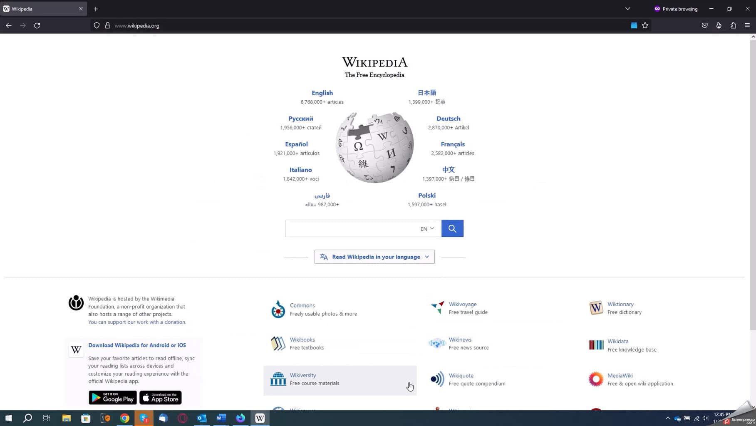Expand Read Wikipedia in your language

click(x=374, y=257)
